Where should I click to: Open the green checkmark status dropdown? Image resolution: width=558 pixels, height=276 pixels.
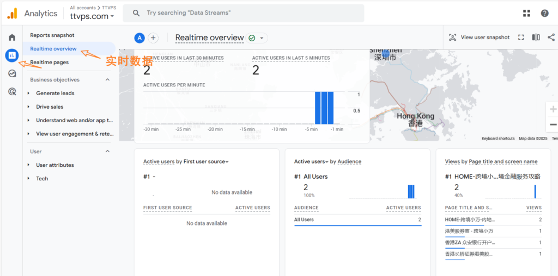tap(257, 38)
